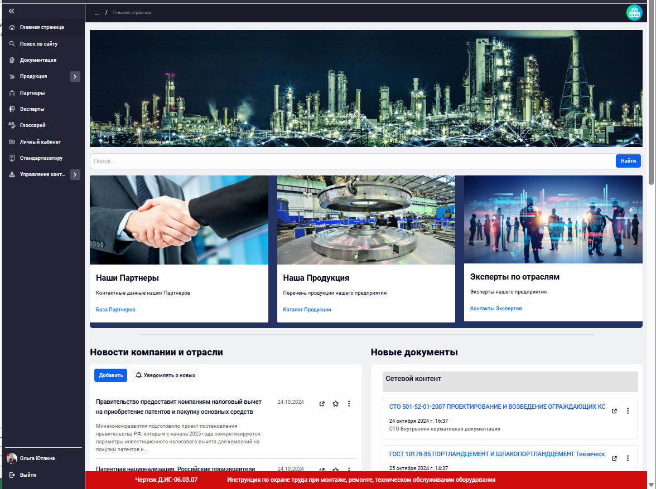Open Стандартизатору in sidebar
656x489 pixels.
pos(41,158)
